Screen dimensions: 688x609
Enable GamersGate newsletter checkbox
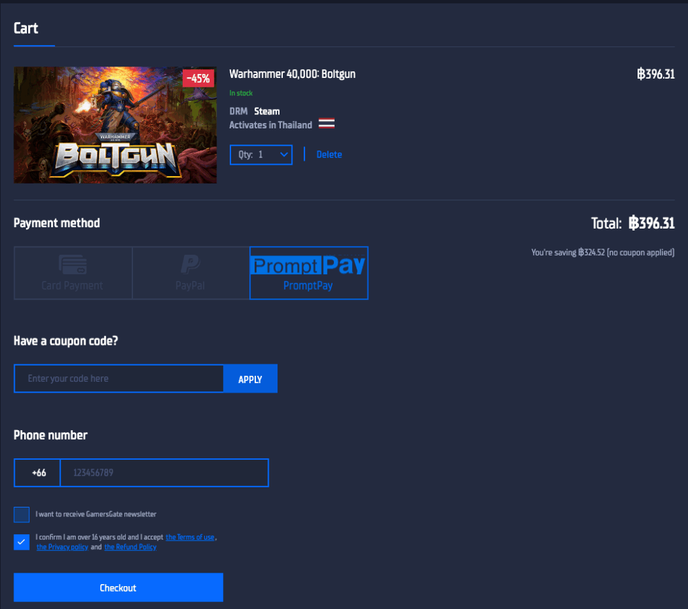point(21,515)
